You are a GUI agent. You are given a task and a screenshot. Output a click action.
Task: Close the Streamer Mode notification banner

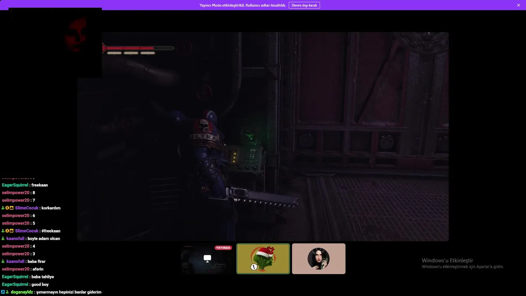click(x=519, y=5)
